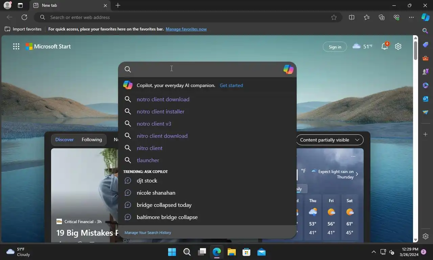
Task: Select suggestion notro client v3
Action: pyautogui.click(x=207, y=124)
